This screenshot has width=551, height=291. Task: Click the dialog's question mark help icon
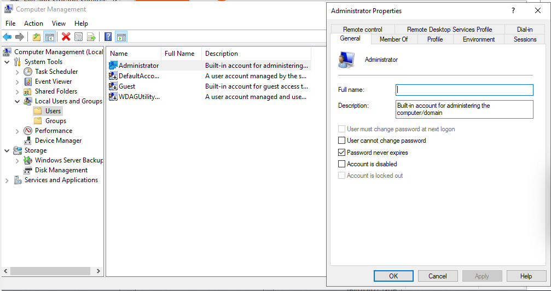[513, 10]
